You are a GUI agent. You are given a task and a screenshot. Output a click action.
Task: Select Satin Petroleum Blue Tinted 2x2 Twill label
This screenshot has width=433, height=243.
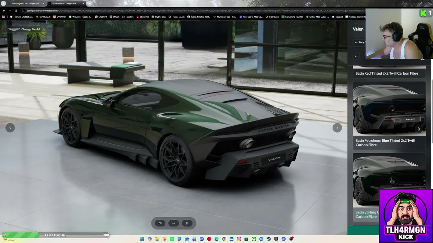coord(385,143)
